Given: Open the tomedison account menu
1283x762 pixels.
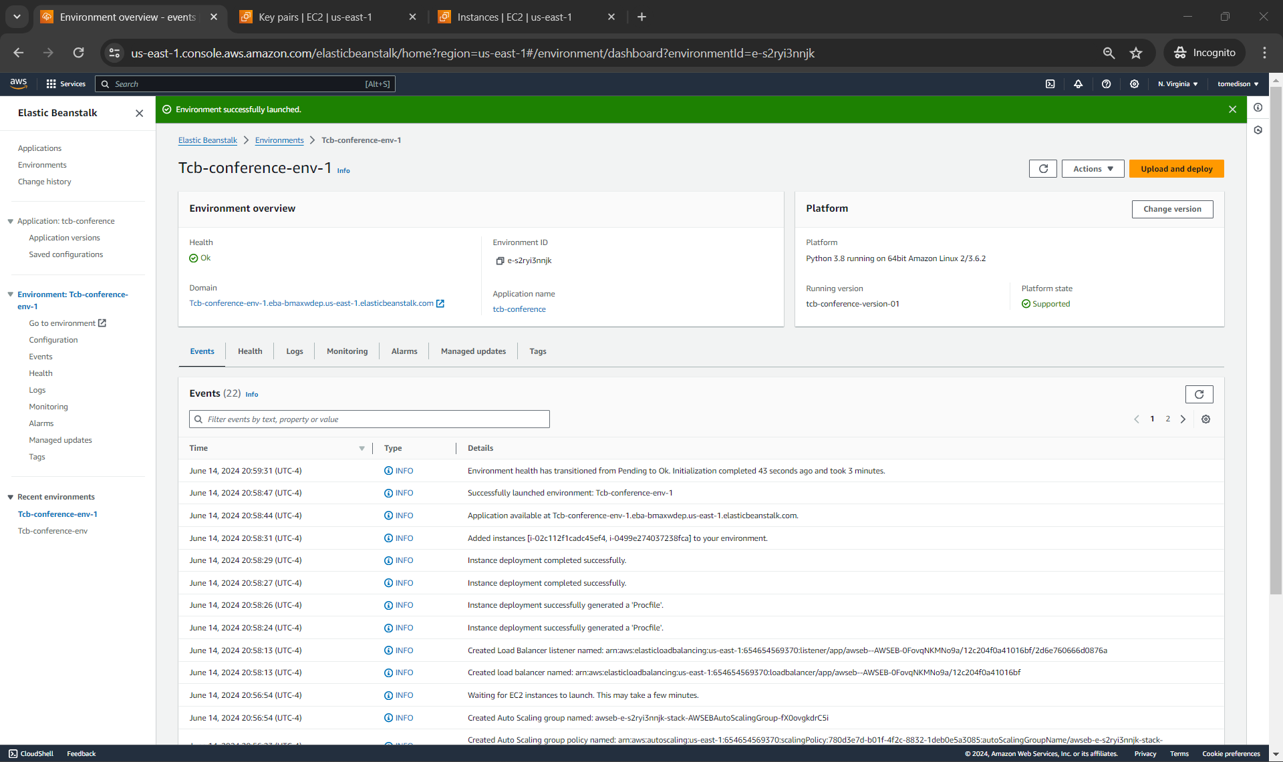Looking at the screenshot, I should pyautogui.click(x=1238, y=84).
